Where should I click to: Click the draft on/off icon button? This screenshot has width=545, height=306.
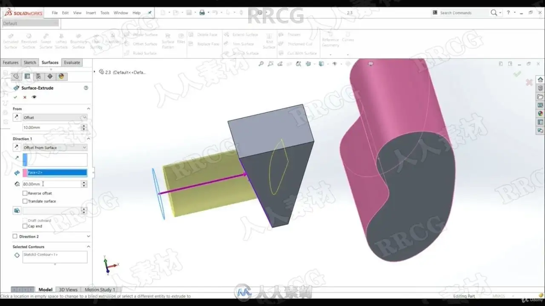(17, 210)
